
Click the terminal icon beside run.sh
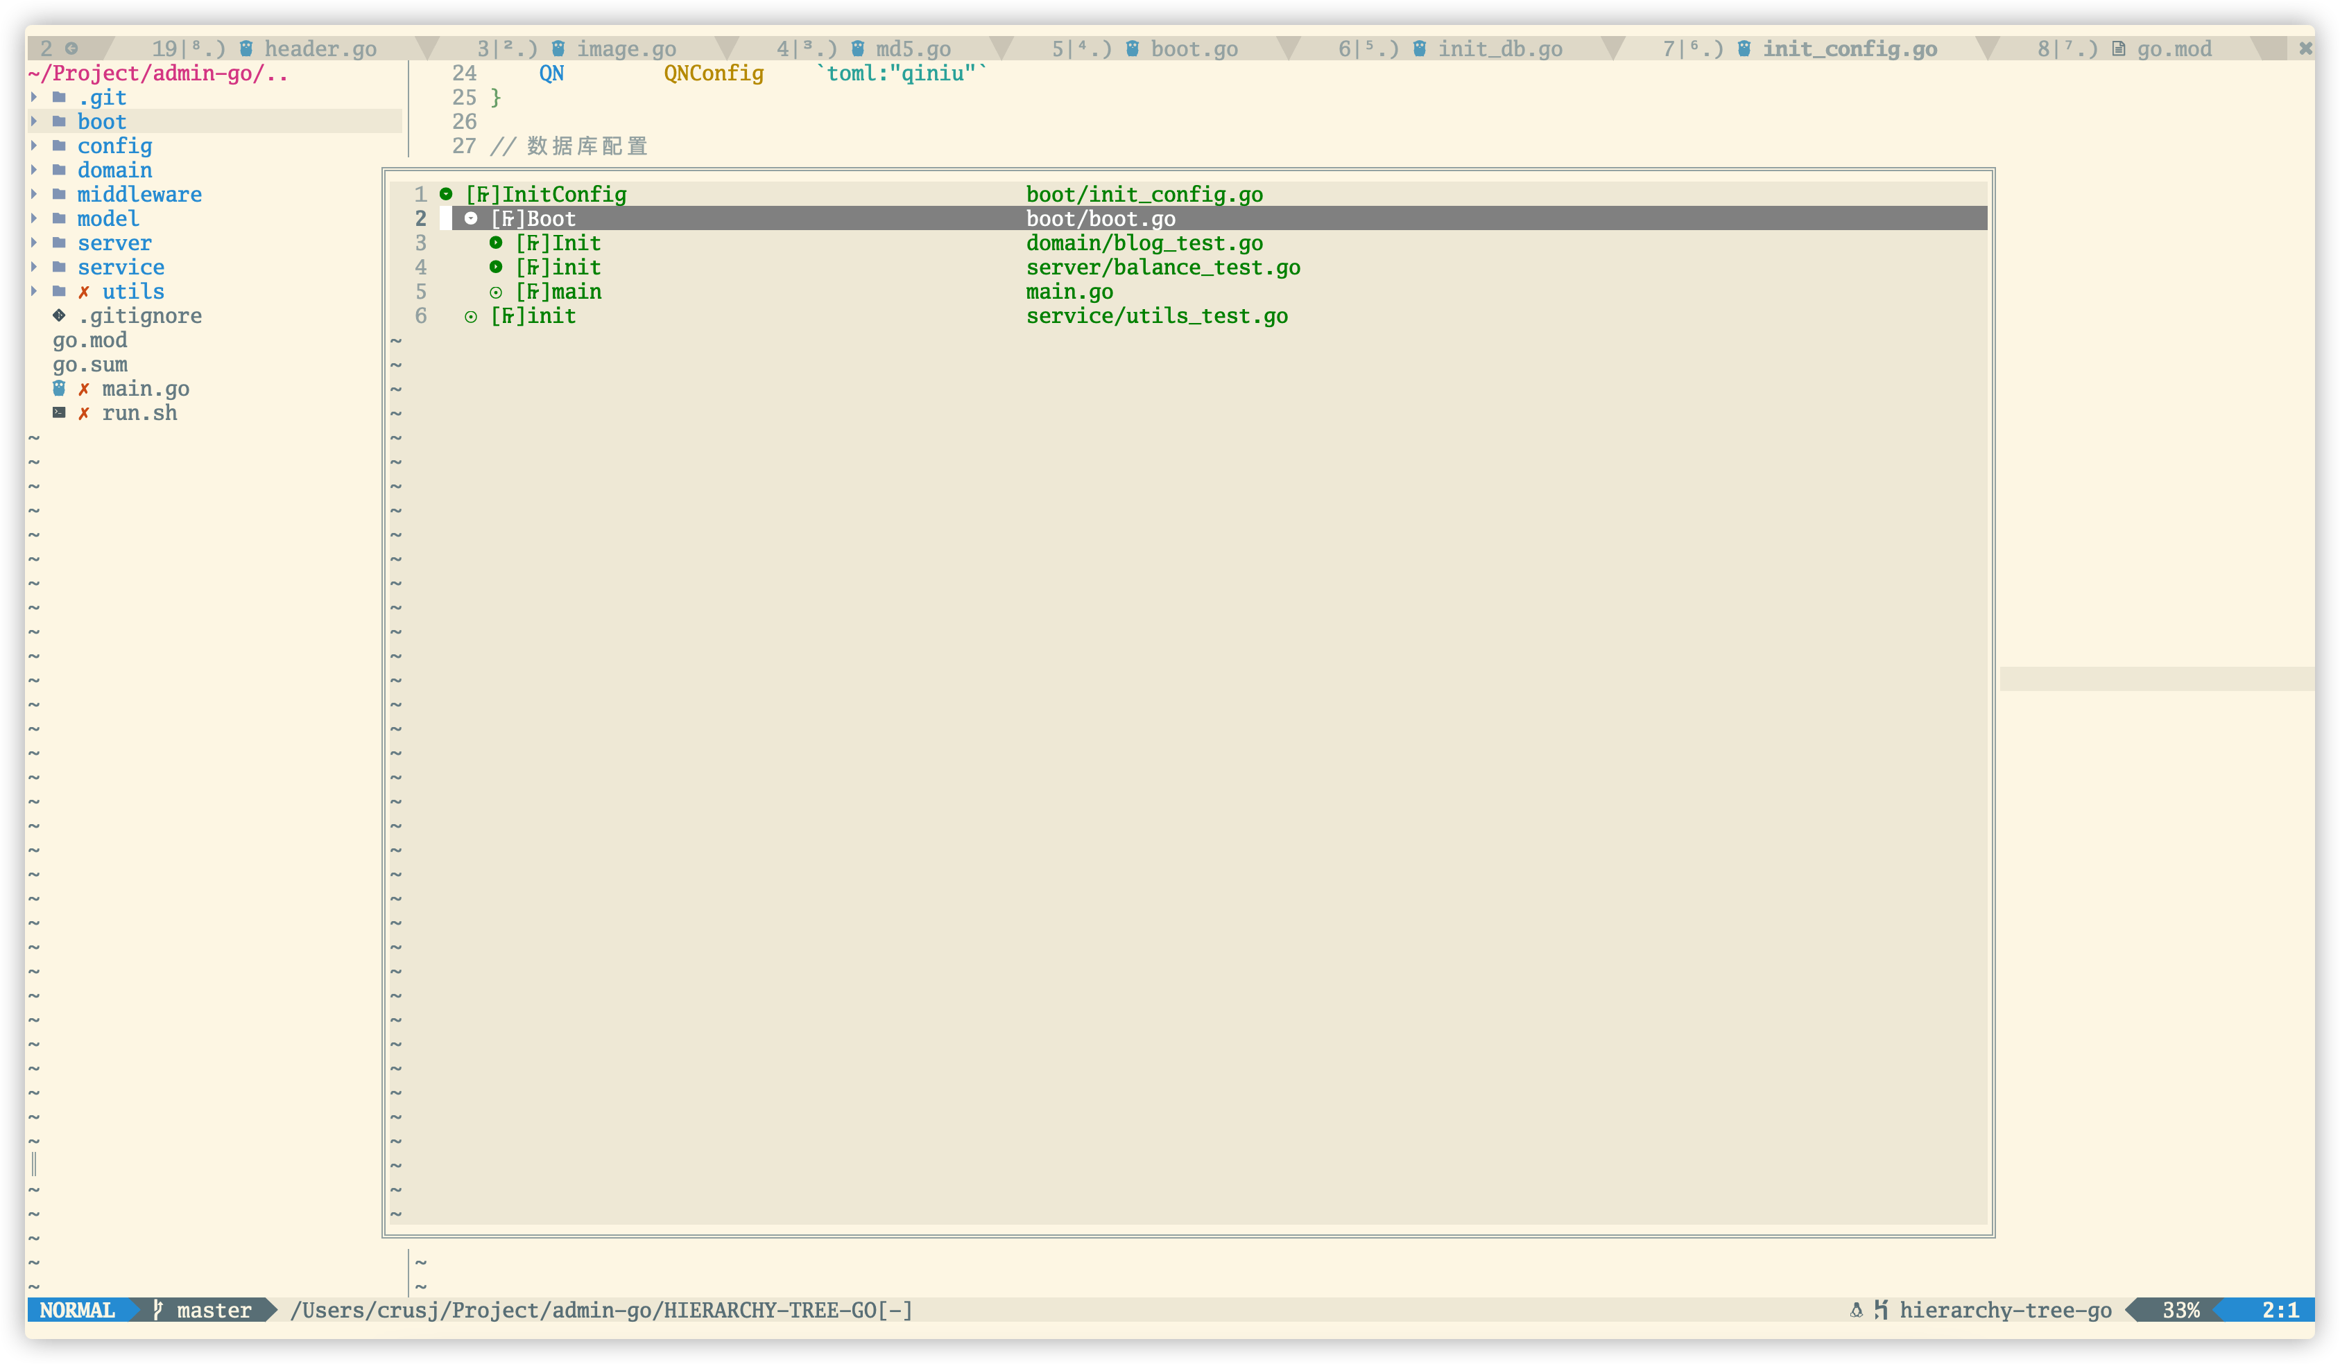pyautogui.click(x=58, y=412)
